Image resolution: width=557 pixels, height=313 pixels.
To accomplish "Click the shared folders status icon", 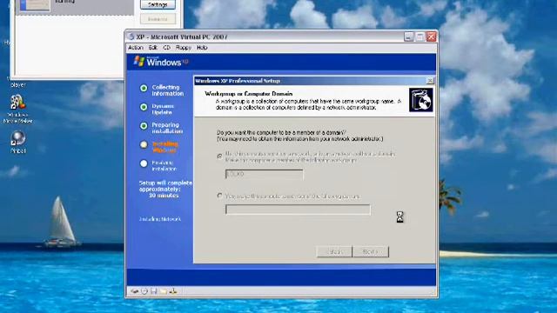I will (164, 291).
